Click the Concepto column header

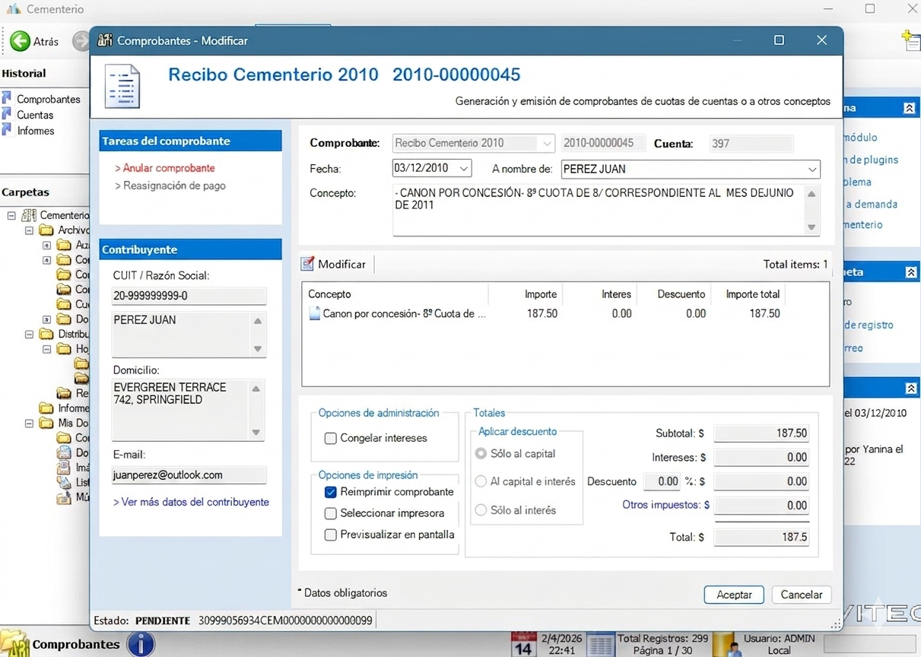tap(395, 294)
